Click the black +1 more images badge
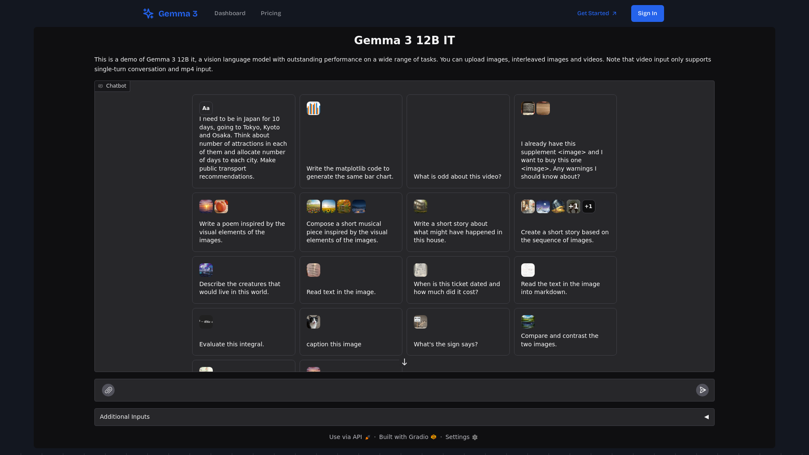The width and height of the screenshot is (809, 455). [589, 206]
